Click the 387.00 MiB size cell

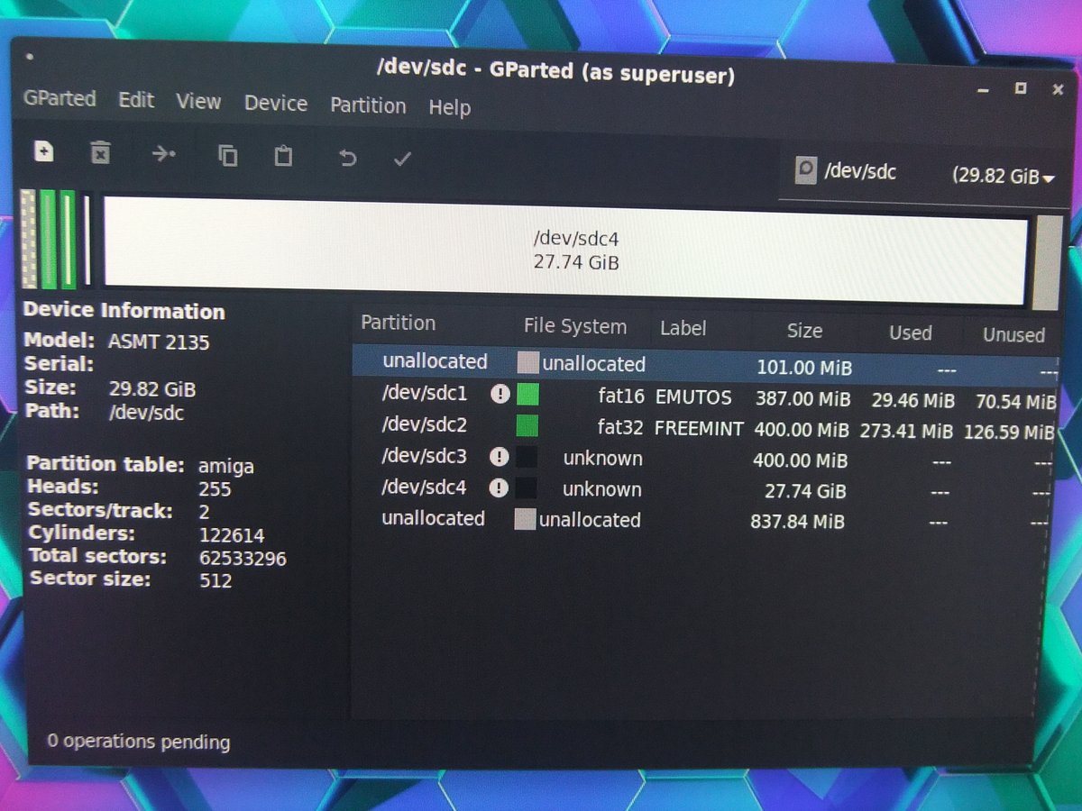pyautogui.click(x=802, y=399)
